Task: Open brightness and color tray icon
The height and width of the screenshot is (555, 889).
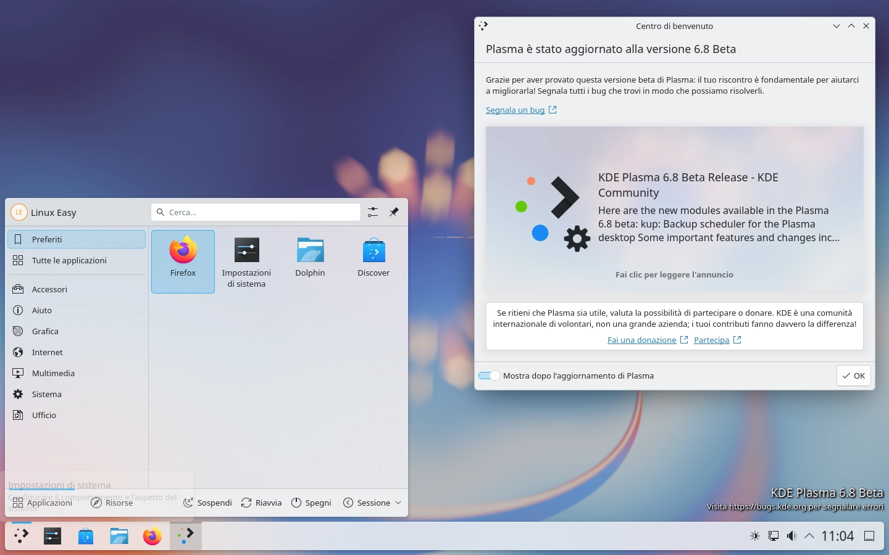Action: coord(754,536)
